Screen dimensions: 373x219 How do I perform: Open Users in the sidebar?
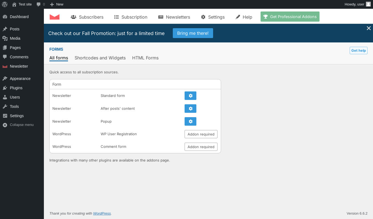click(x=22, y=97)
